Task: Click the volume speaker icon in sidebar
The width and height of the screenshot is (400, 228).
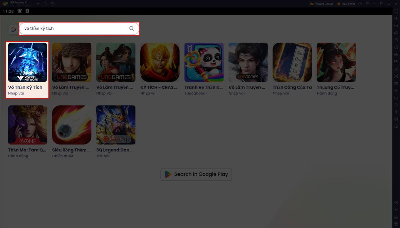Action: (x=396, y=18)
